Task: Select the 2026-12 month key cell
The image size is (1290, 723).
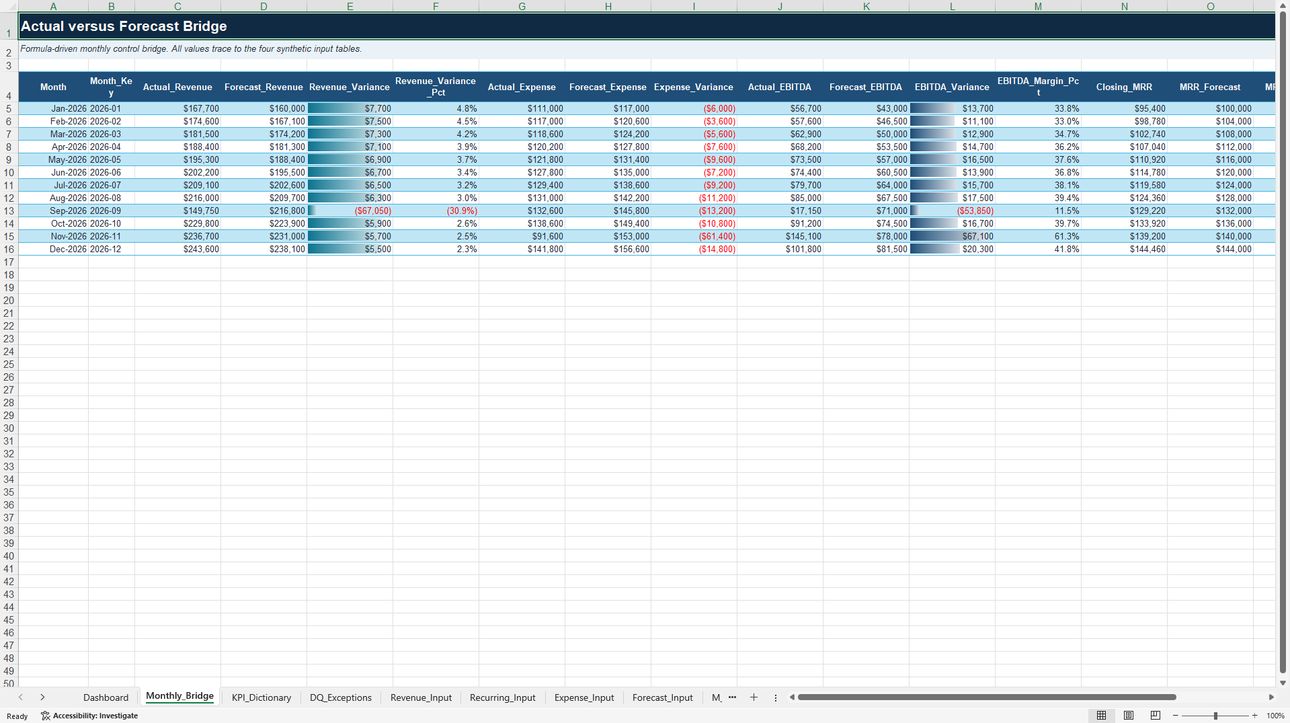Action: click(x=111, y=249)
